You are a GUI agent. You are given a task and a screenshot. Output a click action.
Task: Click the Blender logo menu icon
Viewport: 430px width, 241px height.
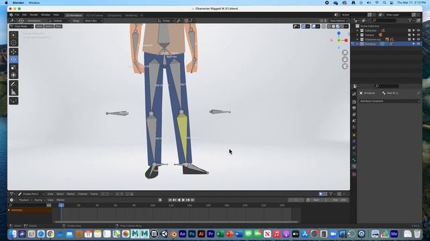click(11, 15)
